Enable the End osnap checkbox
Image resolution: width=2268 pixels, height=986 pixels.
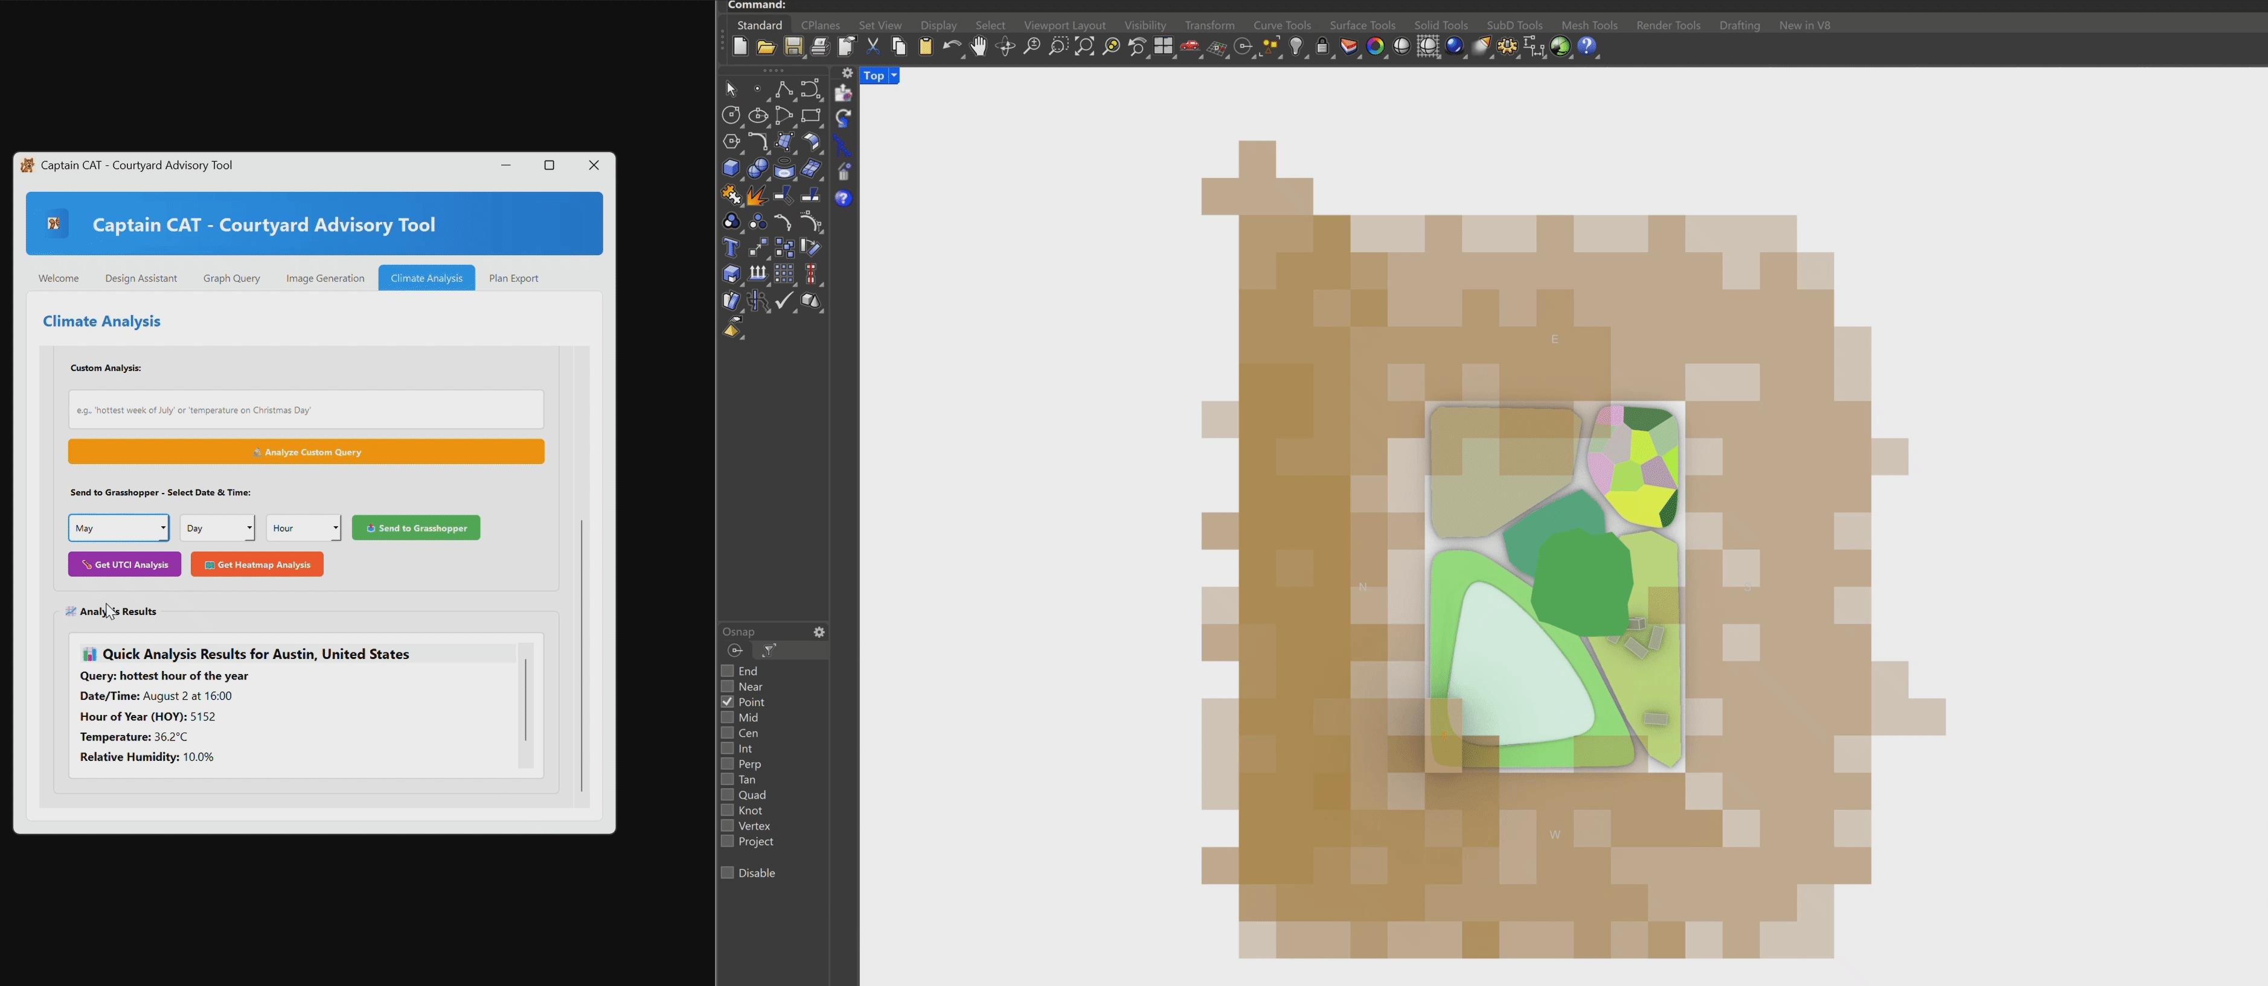(x=727, y=670)
